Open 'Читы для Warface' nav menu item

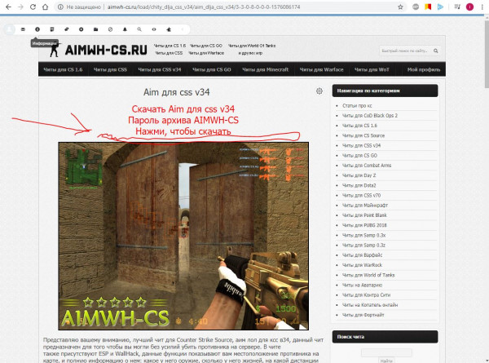[322, 69]
